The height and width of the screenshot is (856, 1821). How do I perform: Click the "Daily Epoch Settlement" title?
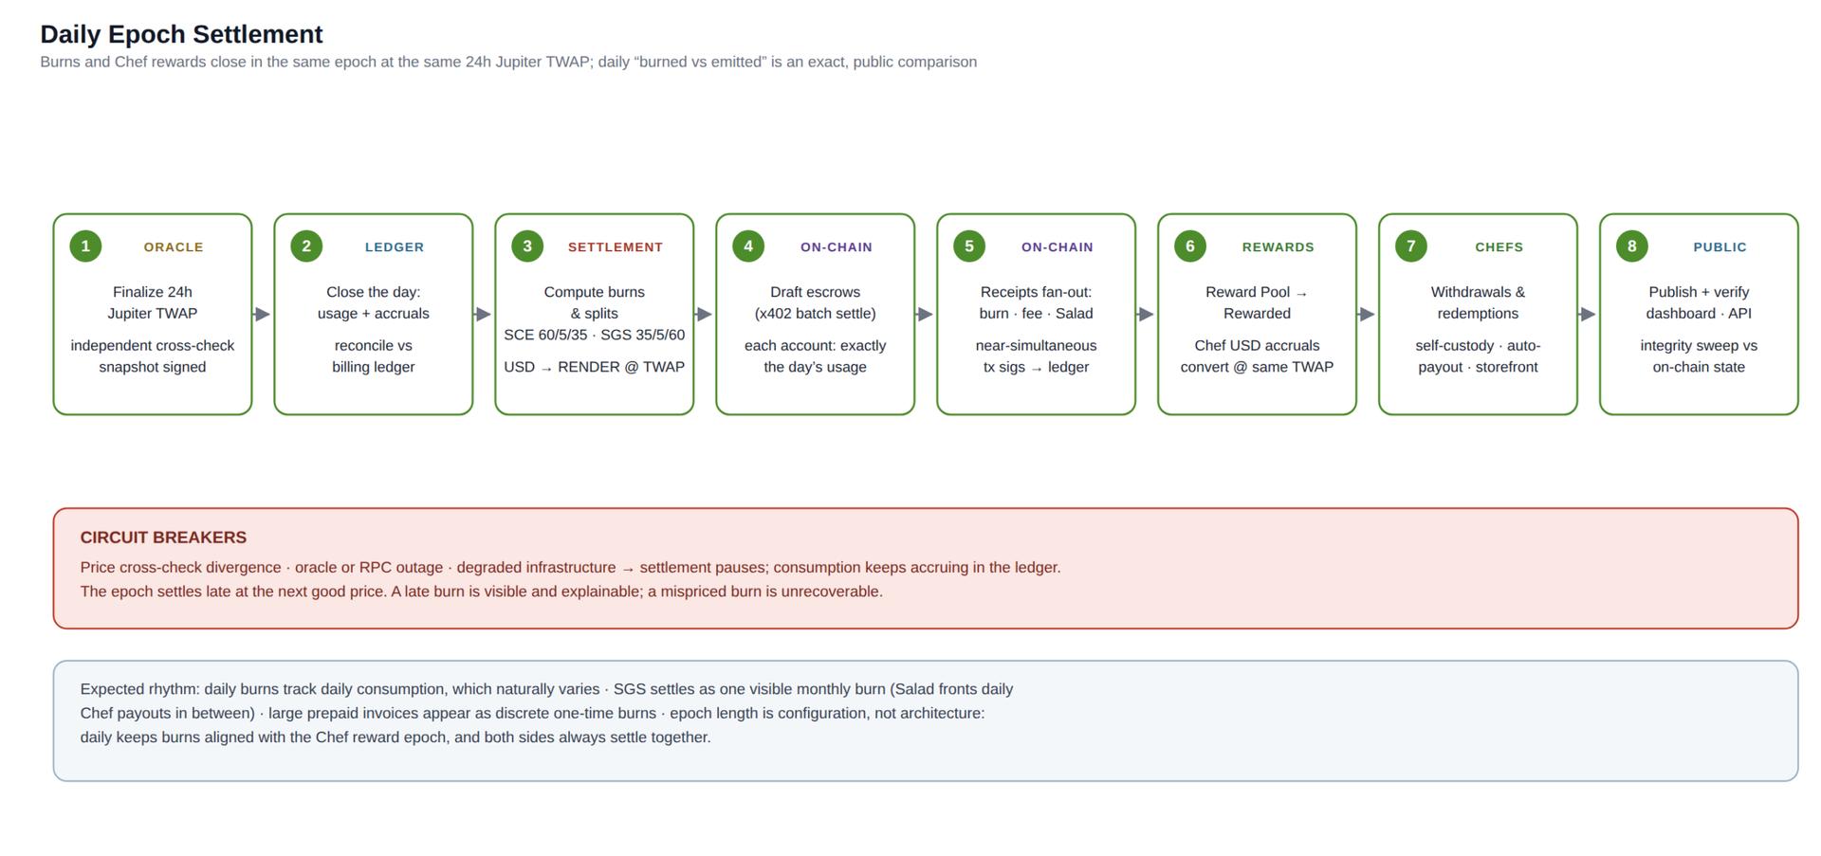(181, 34)
